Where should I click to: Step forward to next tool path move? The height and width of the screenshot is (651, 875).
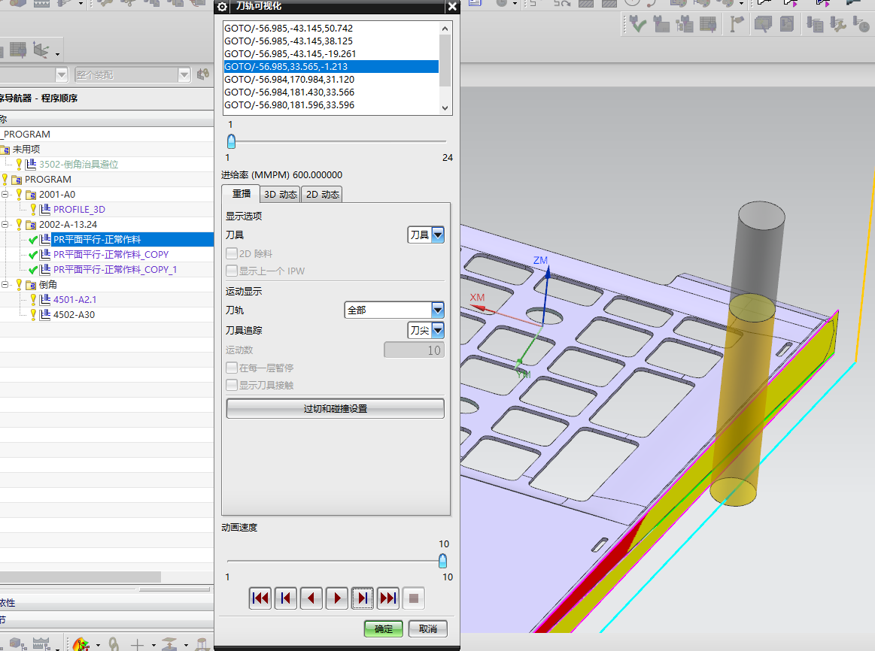point(363,598)
